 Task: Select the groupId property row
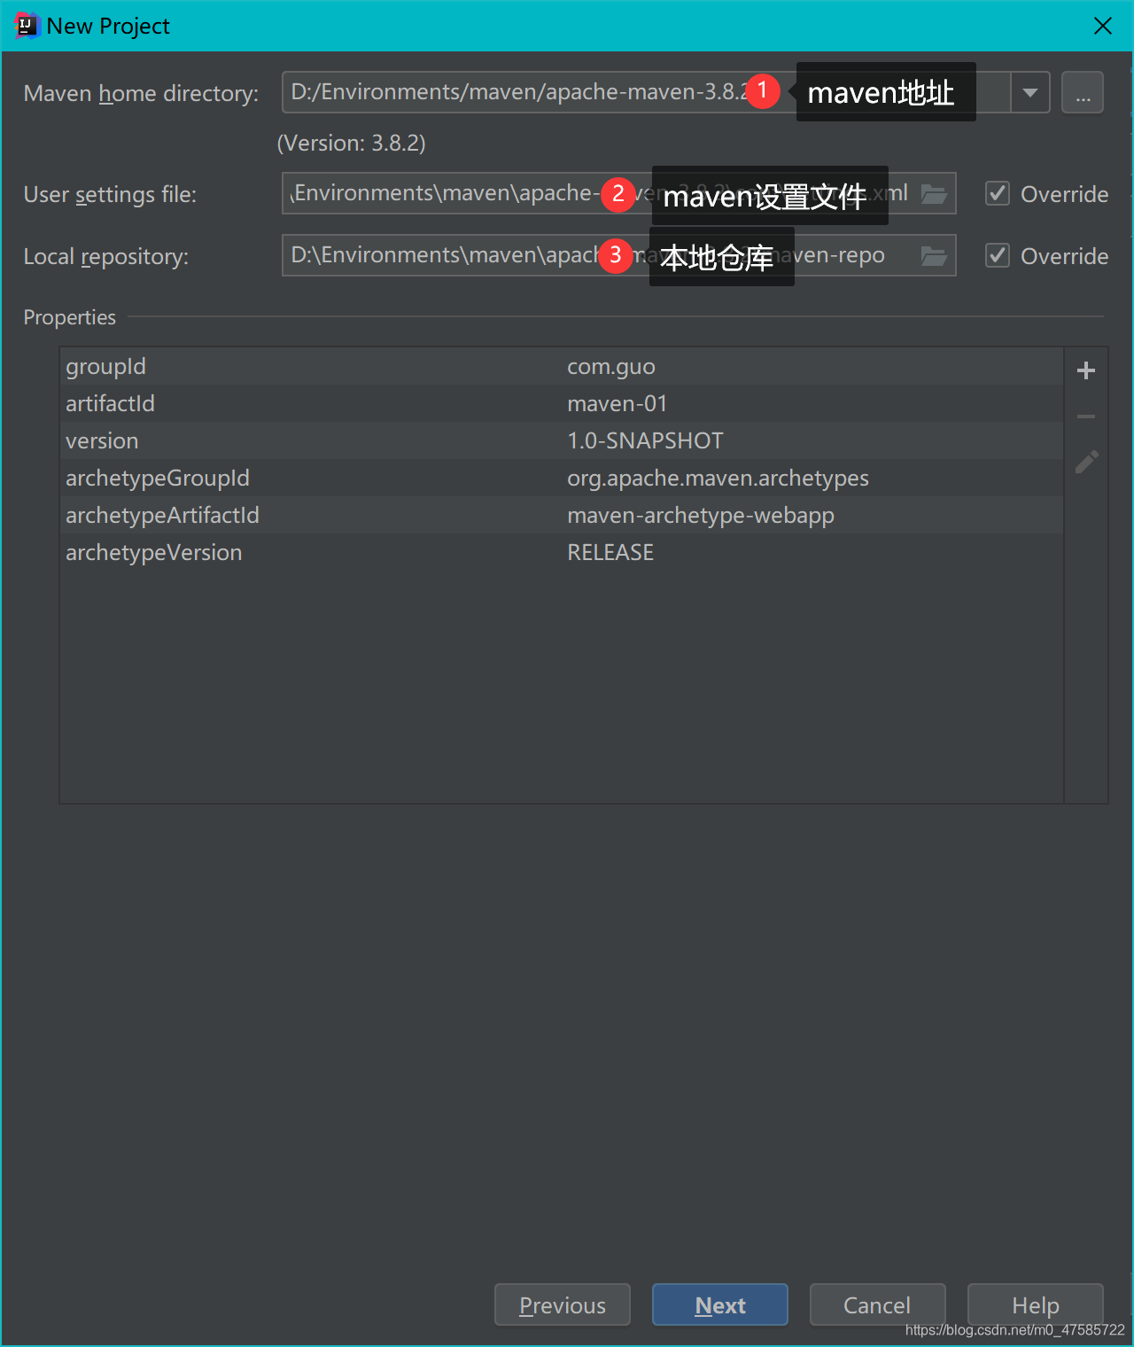(x=562, y=366)
